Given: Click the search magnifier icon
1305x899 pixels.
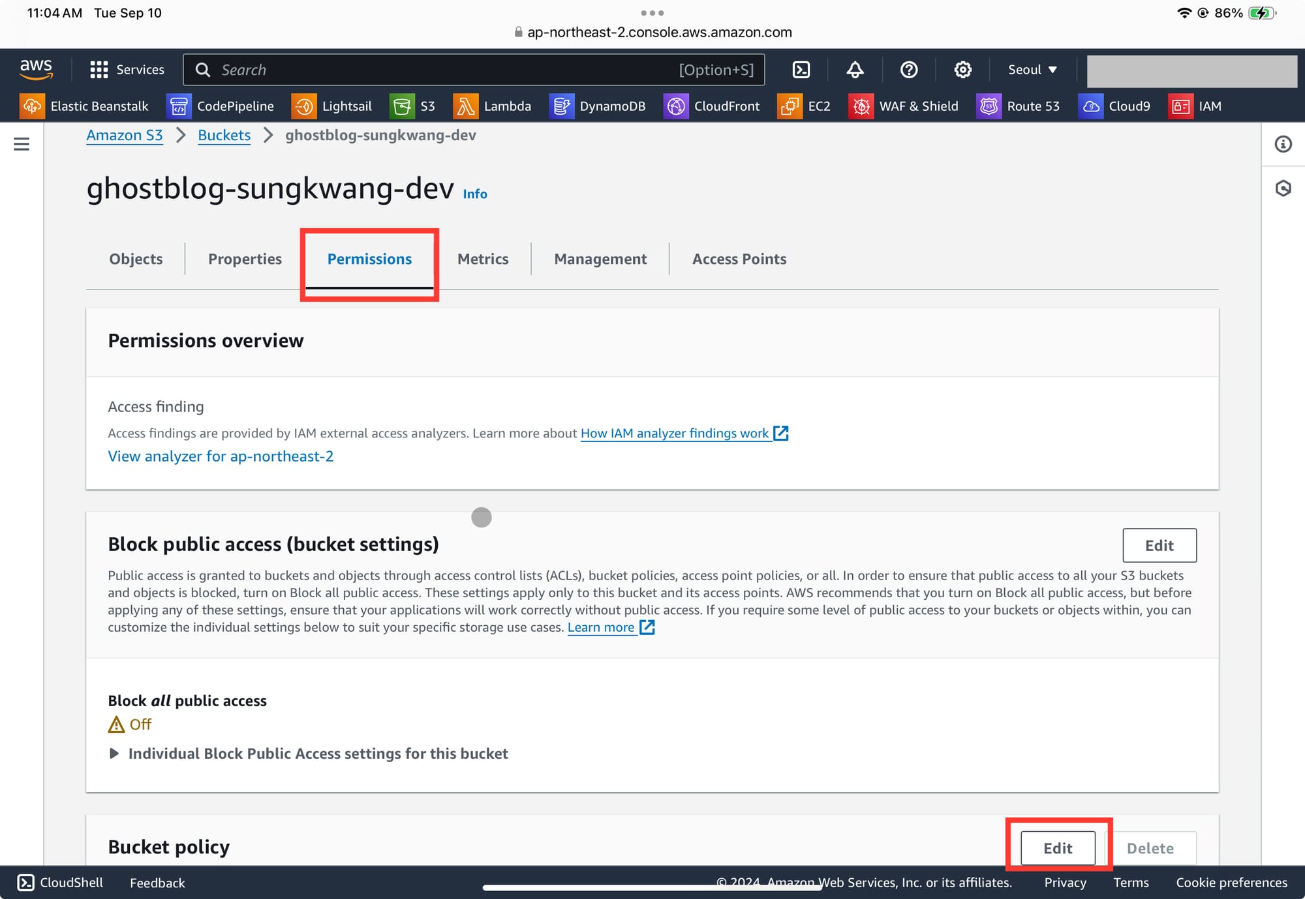Looking at the screenshot, I should pyautogui.click(x=203, y=70).
